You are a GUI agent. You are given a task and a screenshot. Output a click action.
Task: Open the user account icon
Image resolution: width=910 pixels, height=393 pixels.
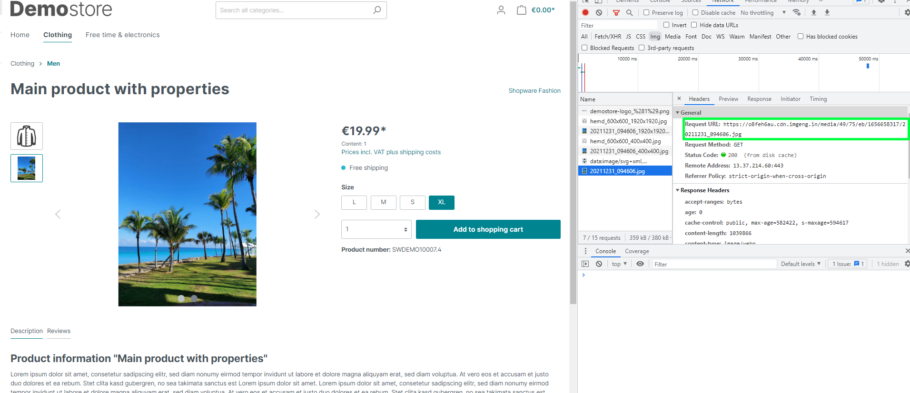point(501,10)
